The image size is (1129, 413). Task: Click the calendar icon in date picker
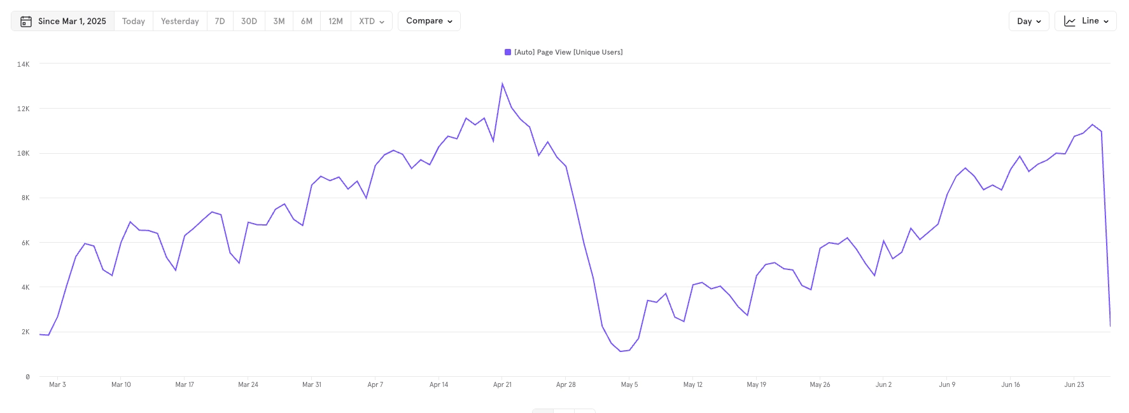(x=26, y=22)
